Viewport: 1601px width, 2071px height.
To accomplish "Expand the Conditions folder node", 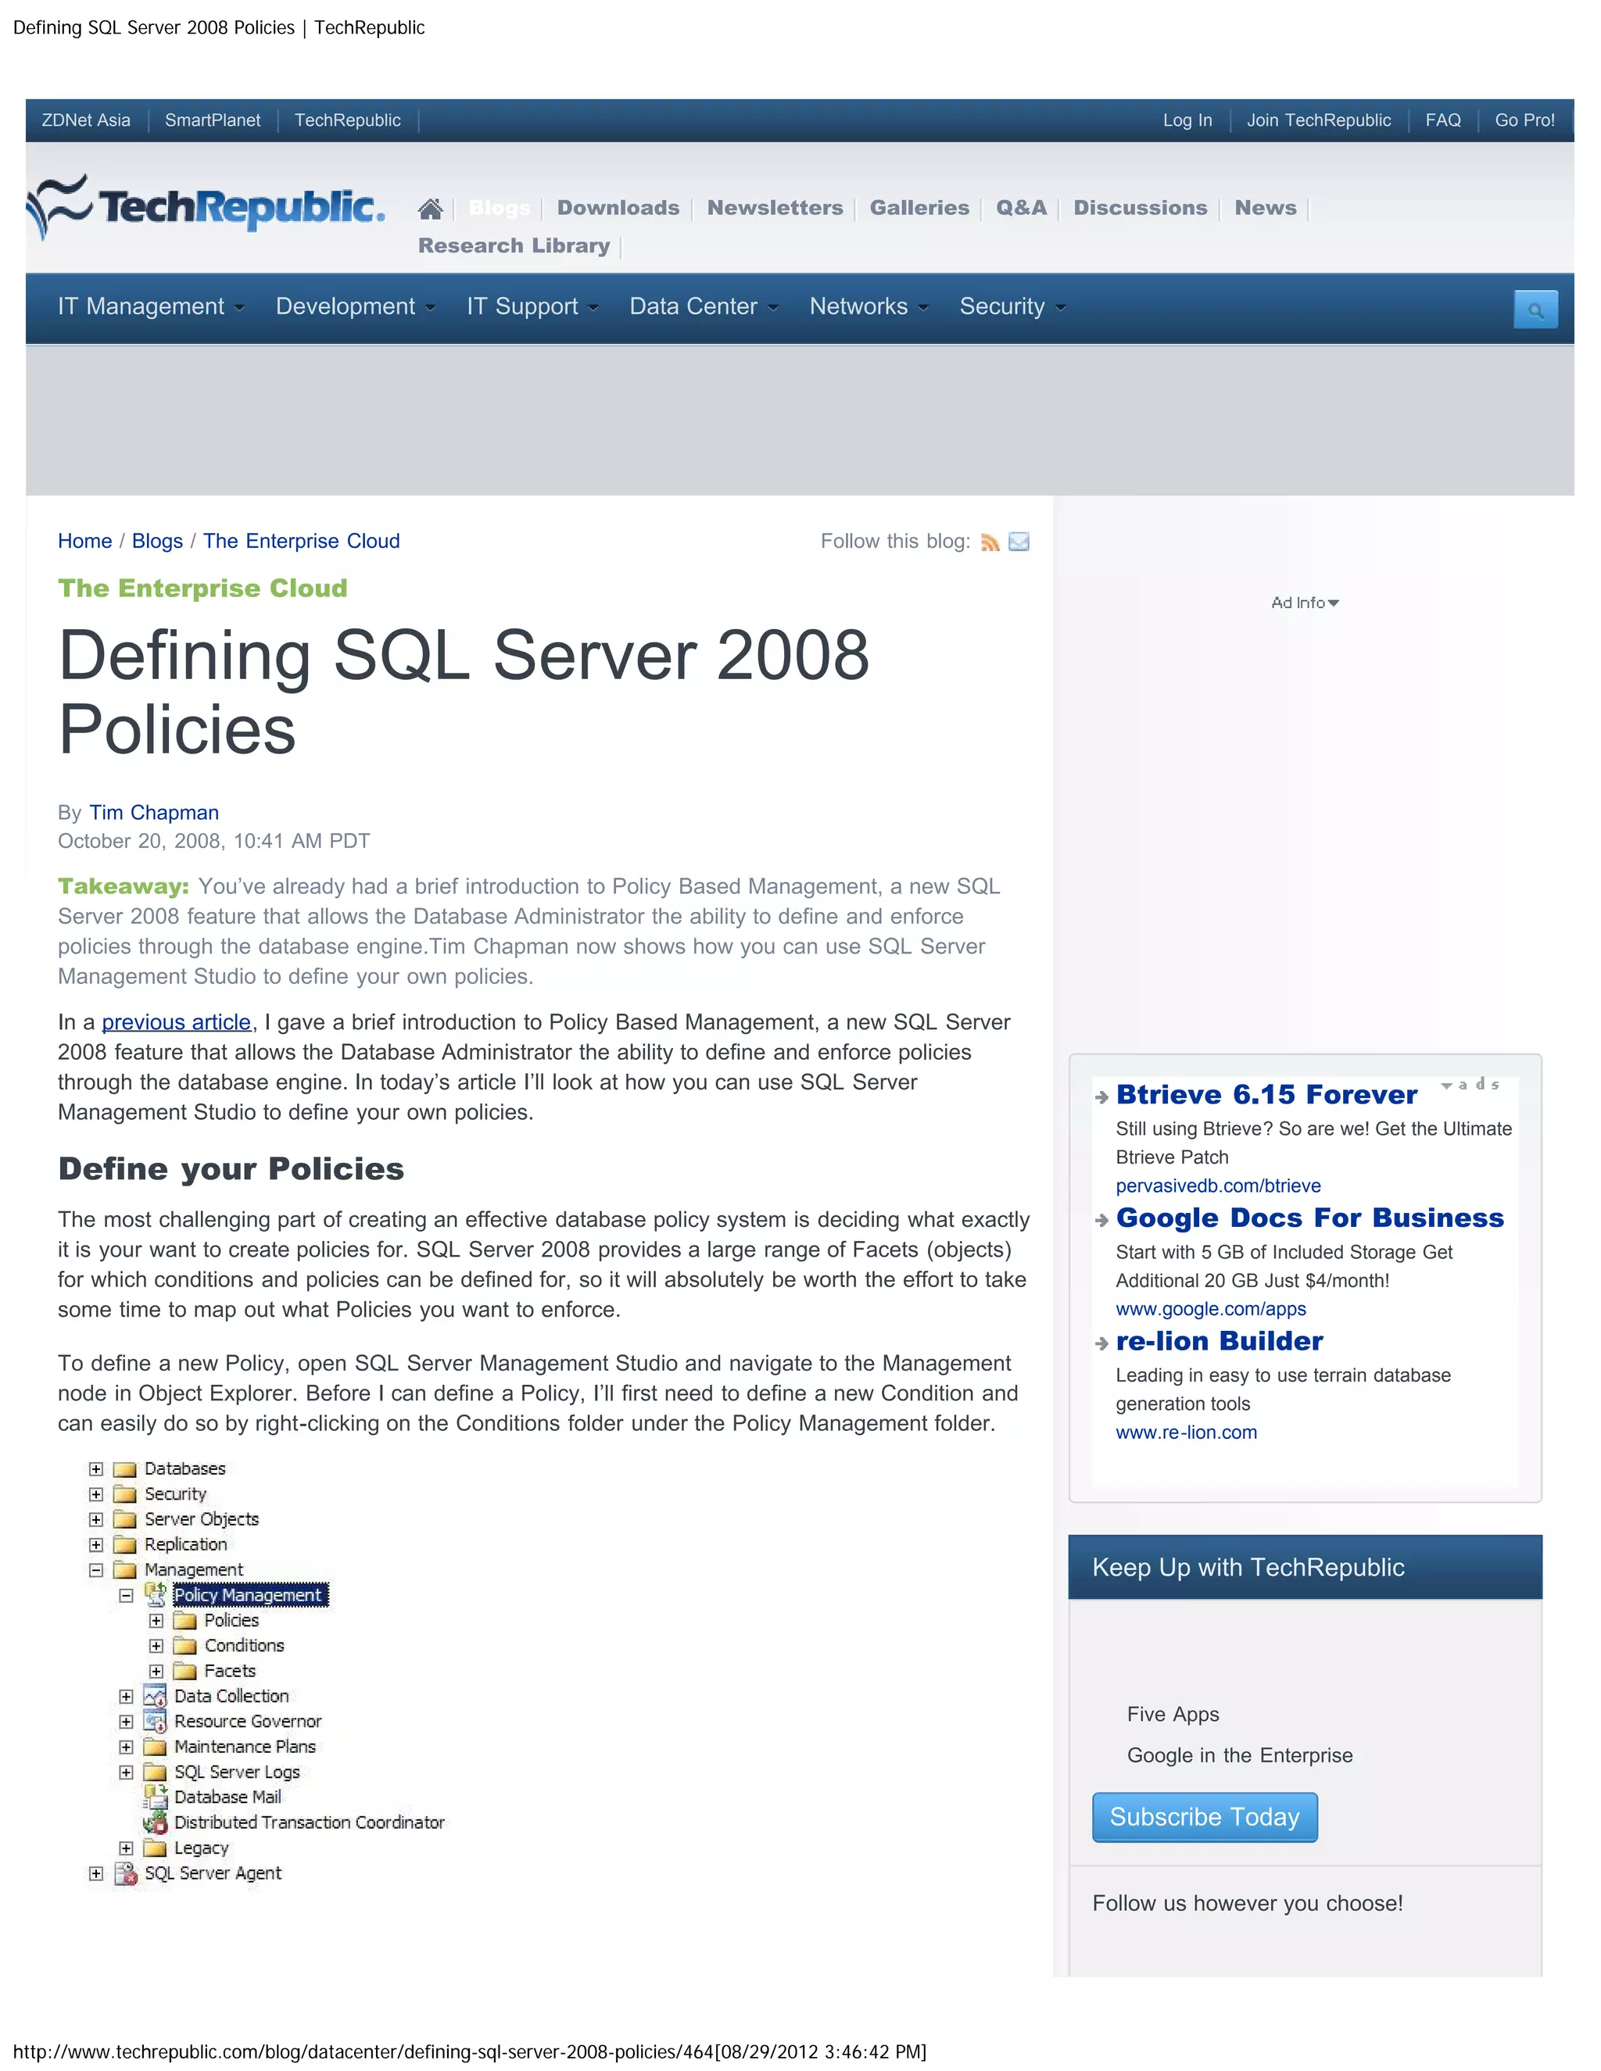I will (x=156, y=1645).
